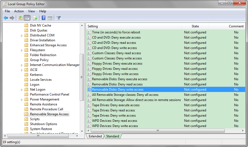Click tree pane scroll up arrow
The width and height of the screenshot is (248, 147).
[82, 25]
